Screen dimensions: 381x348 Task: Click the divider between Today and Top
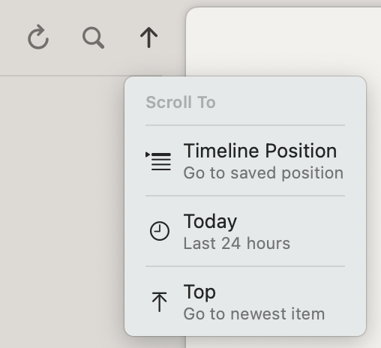coord(245,266)
